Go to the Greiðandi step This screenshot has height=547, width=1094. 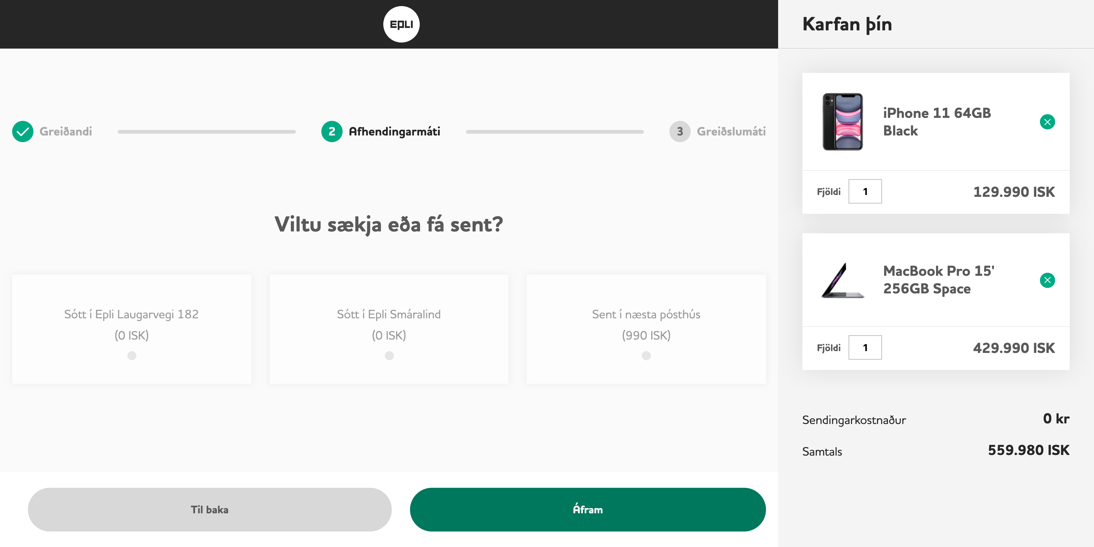66,132
